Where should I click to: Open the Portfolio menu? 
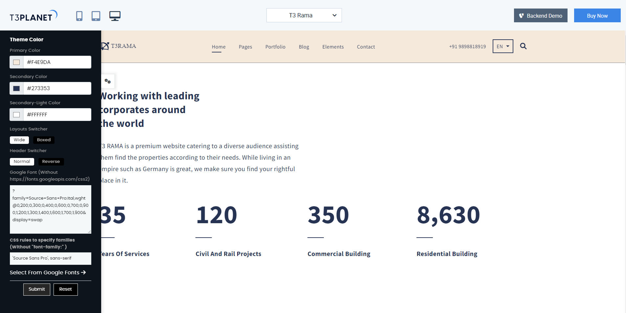click(275, 47)
